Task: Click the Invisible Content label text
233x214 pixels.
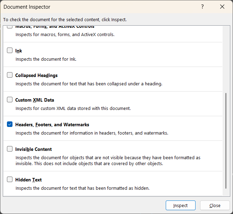Action: click(34, 149)
